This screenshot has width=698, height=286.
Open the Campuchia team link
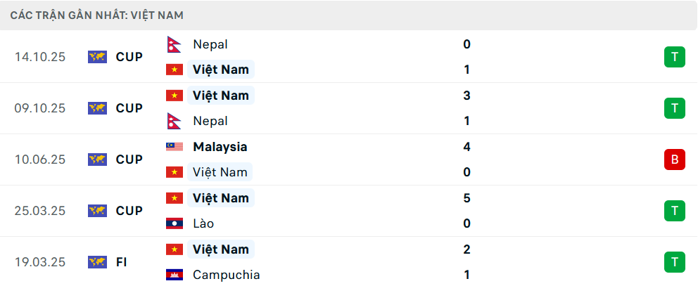click(x=226, y=275)
